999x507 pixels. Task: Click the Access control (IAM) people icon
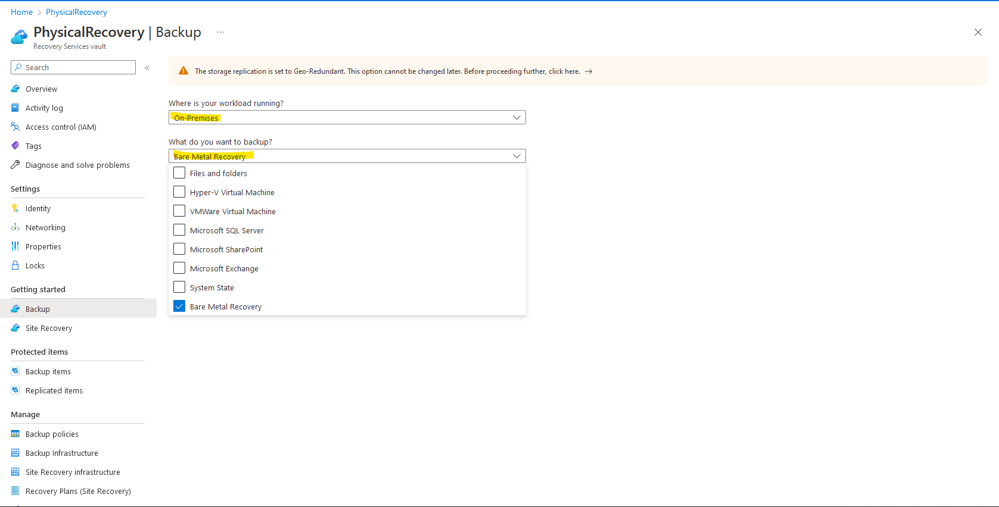(15, 127)
